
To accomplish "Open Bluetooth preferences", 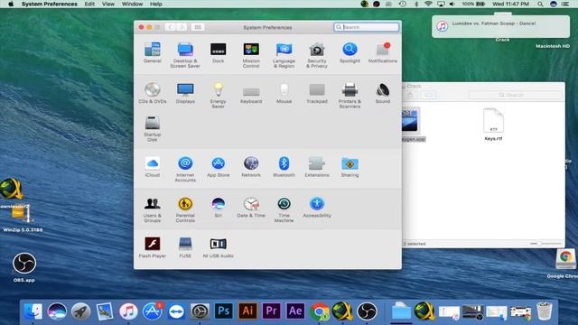I will (x=284, y=167).
